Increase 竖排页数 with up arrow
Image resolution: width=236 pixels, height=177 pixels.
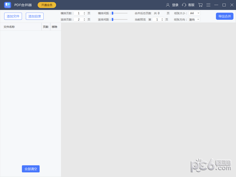pos(85,18)
